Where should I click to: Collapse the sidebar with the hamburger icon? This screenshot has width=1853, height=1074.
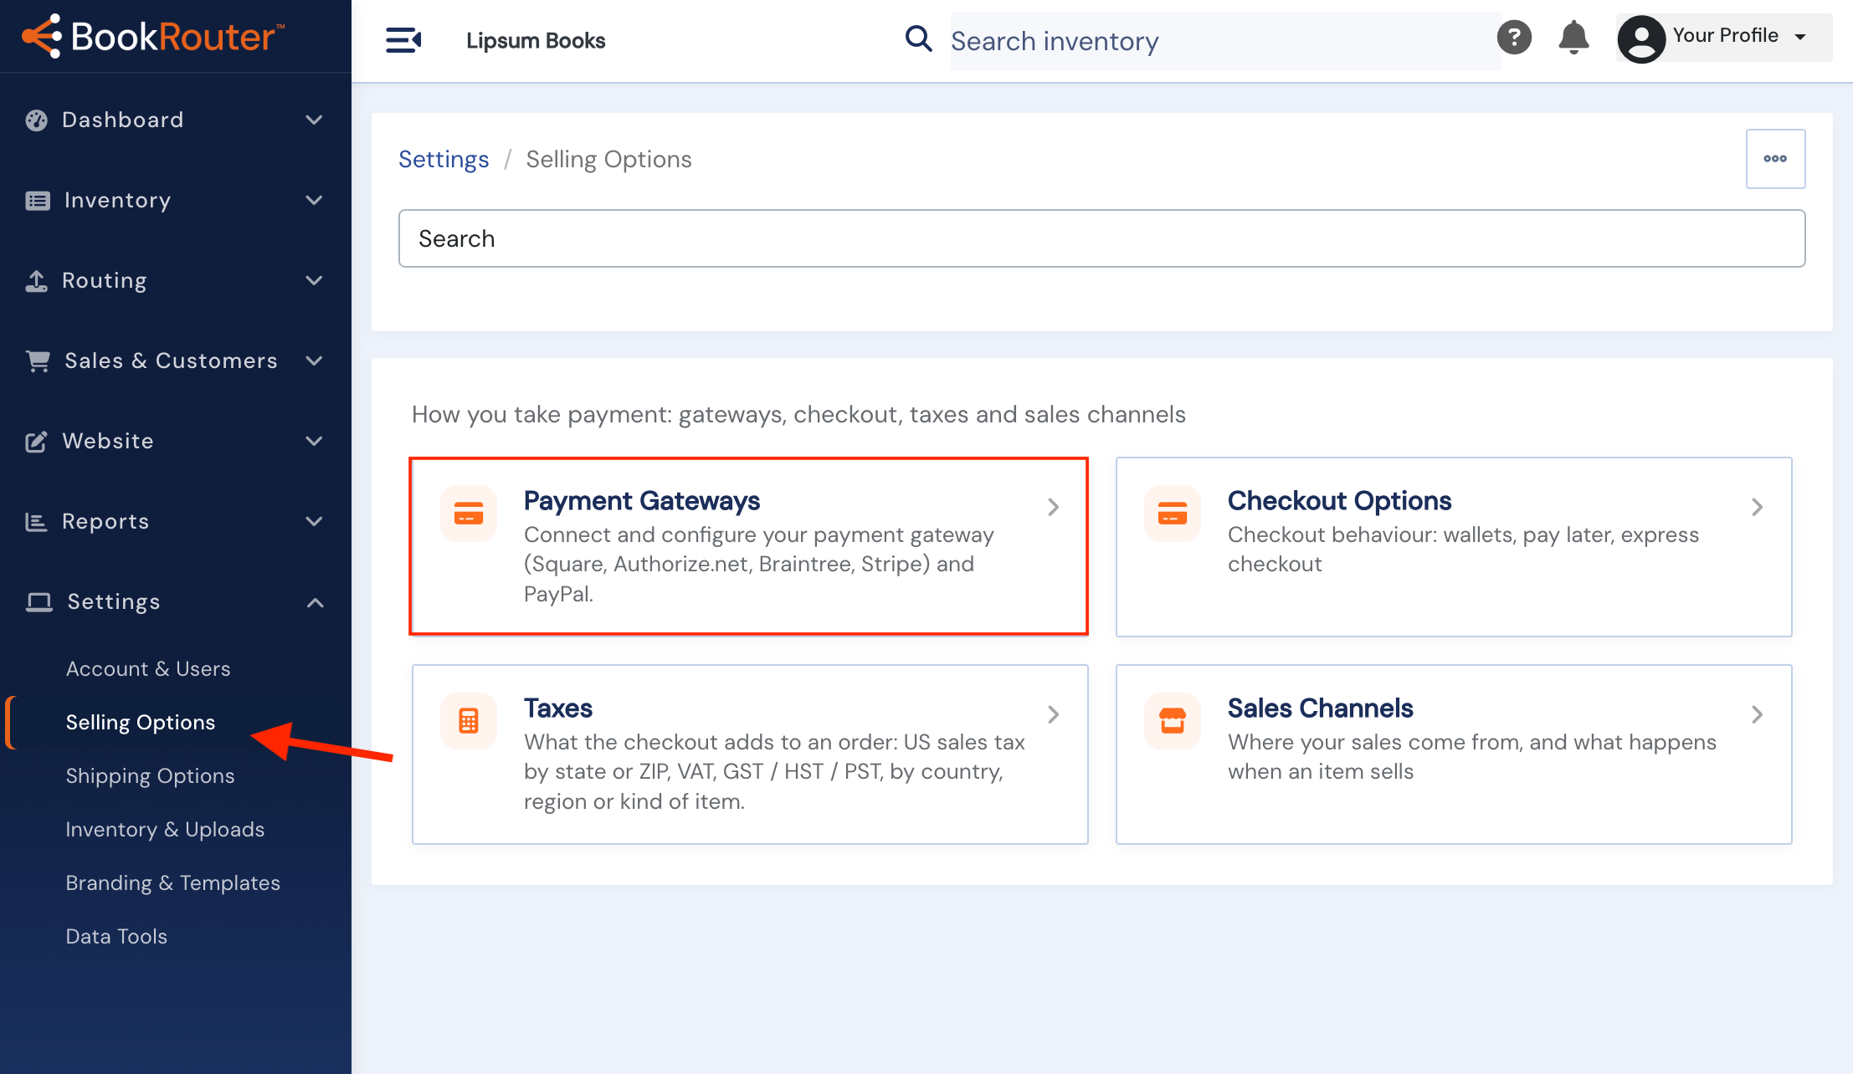[x=403, y=40]
